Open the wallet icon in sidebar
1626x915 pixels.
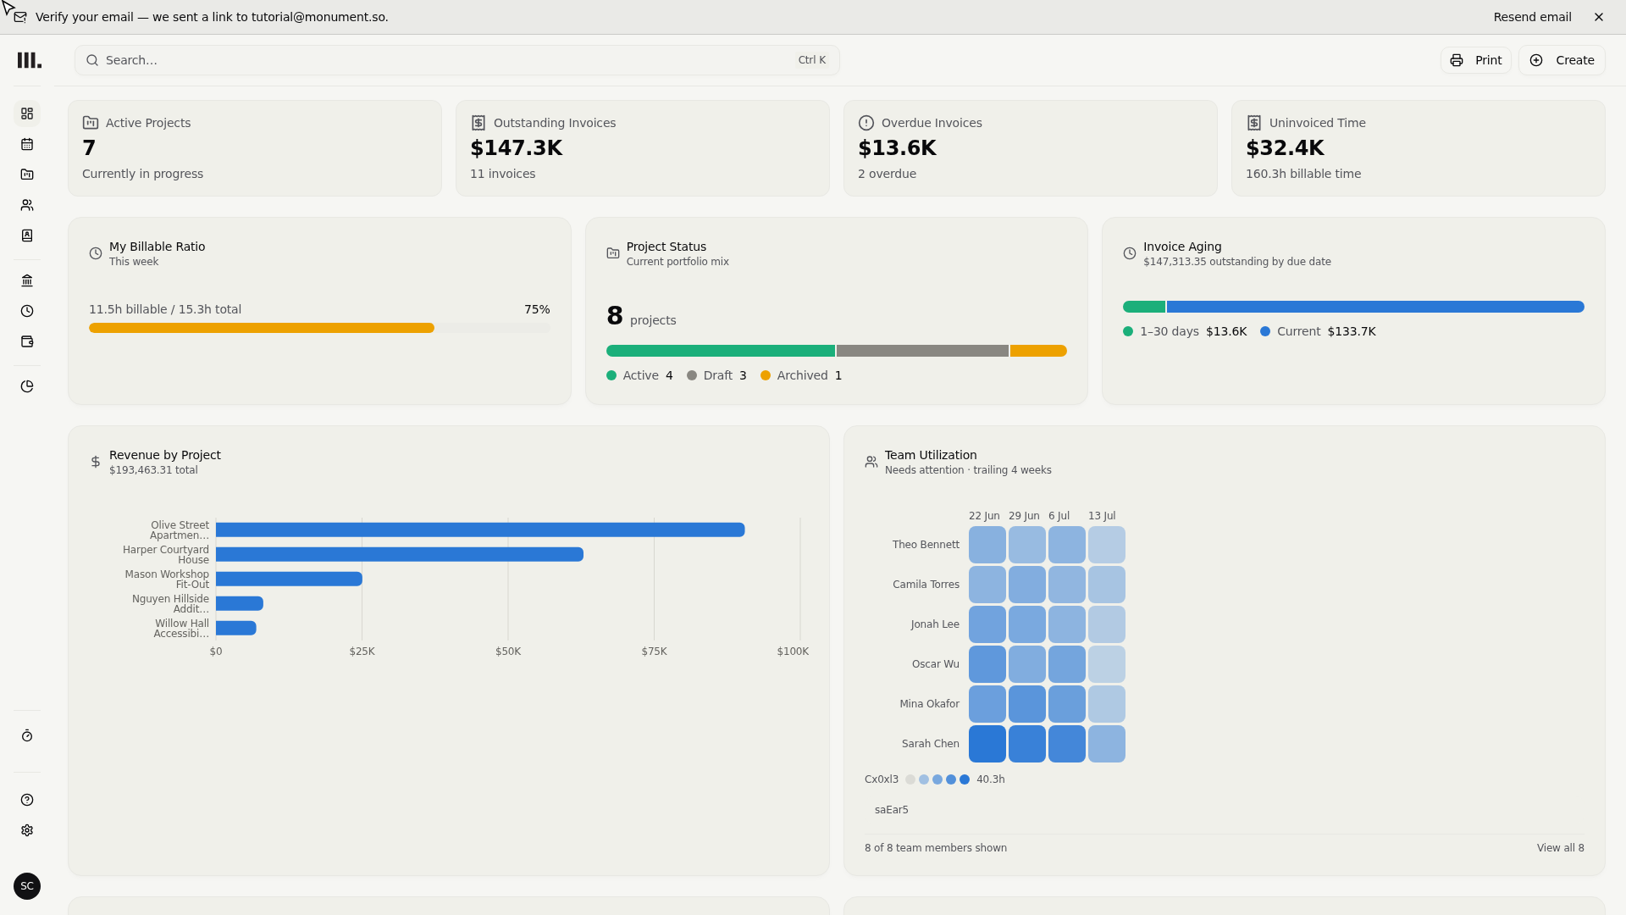pyautogui.click(x=27, y=341)
